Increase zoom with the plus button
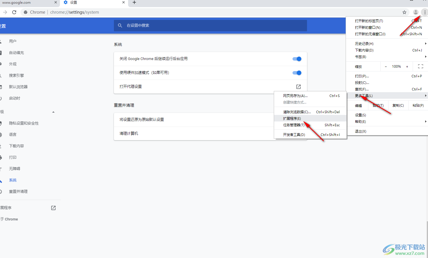The width and height of the screenshot is (428, 258). [407, 67]
